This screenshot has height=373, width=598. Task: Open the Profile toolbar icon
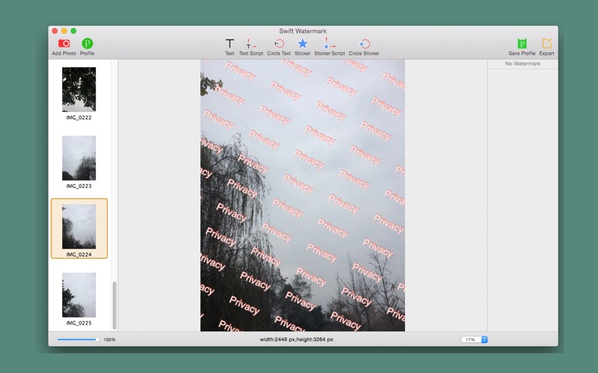(x=87, y=43)
